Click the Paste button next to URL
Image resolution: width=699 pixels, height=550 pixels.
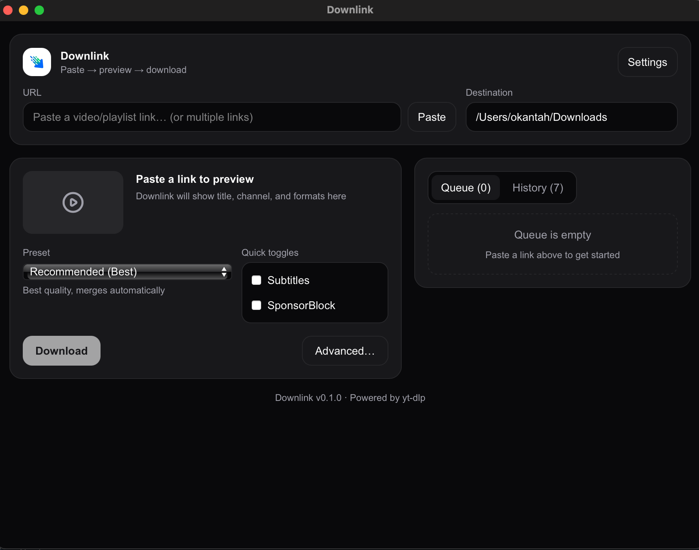(432, 117)
